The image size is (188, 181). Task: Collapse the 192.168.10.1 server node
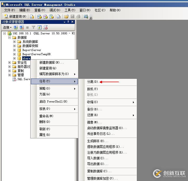click(x=5, y=33)
